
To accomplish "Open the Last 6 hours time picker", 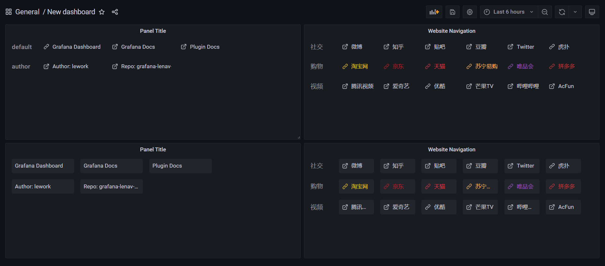I will [509, 12].
